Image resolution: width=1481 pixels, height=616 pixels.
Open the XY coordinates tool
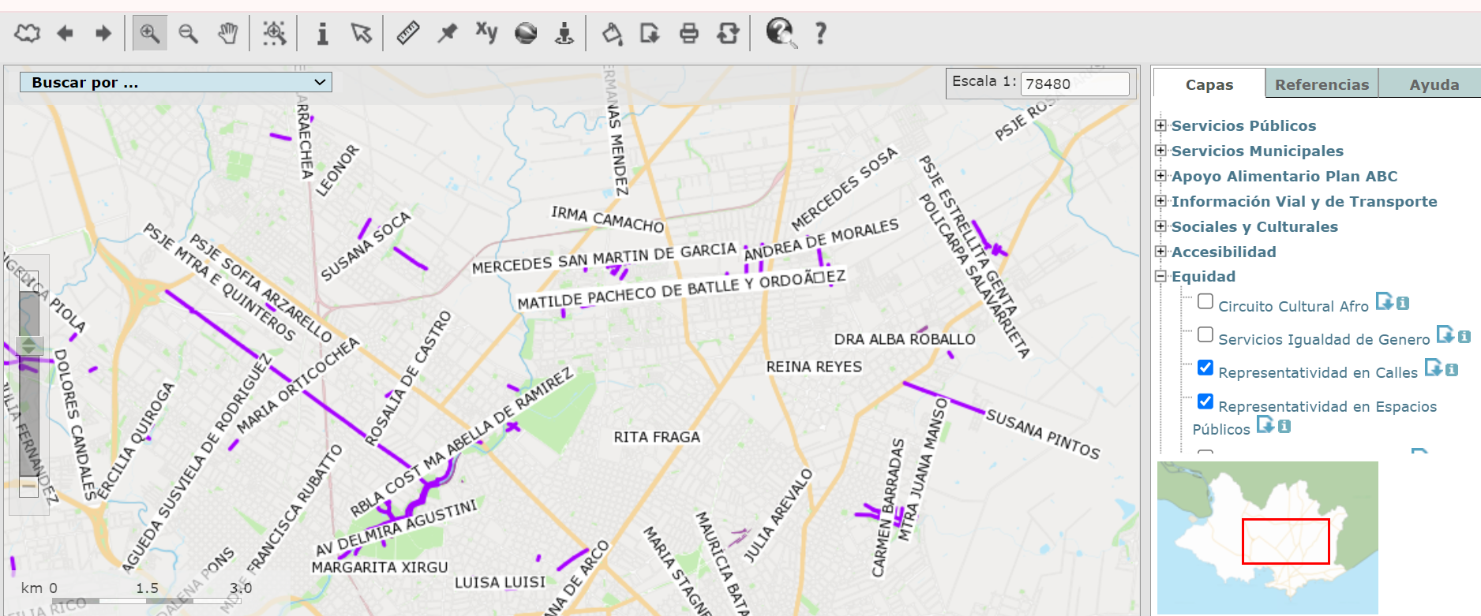click(x=486, y=32)
